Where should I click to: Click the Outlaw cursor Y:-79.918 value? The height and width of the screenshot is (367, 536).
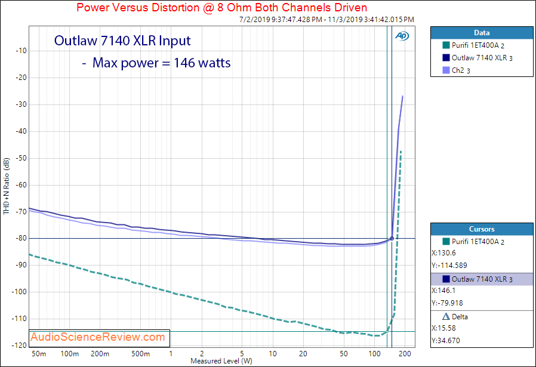tap(447, 303)
